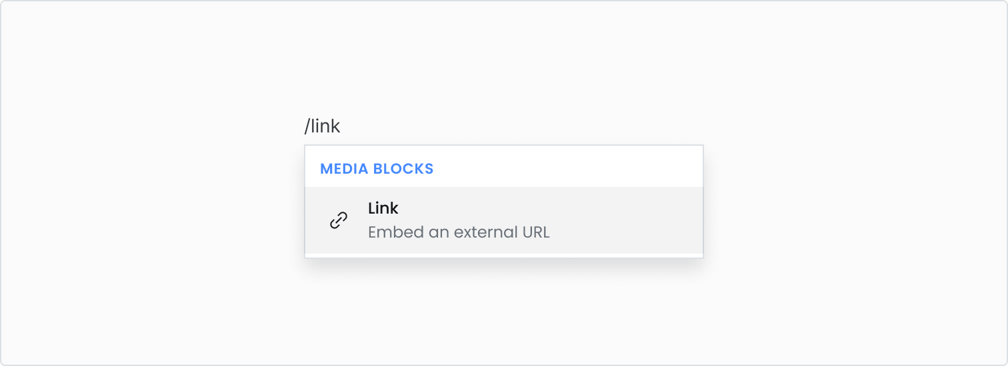Image resolution: width=1008 pixels, height=366 pixels.
Task: Click blank canvas right of the menu
Action: (x=853, y=200)
